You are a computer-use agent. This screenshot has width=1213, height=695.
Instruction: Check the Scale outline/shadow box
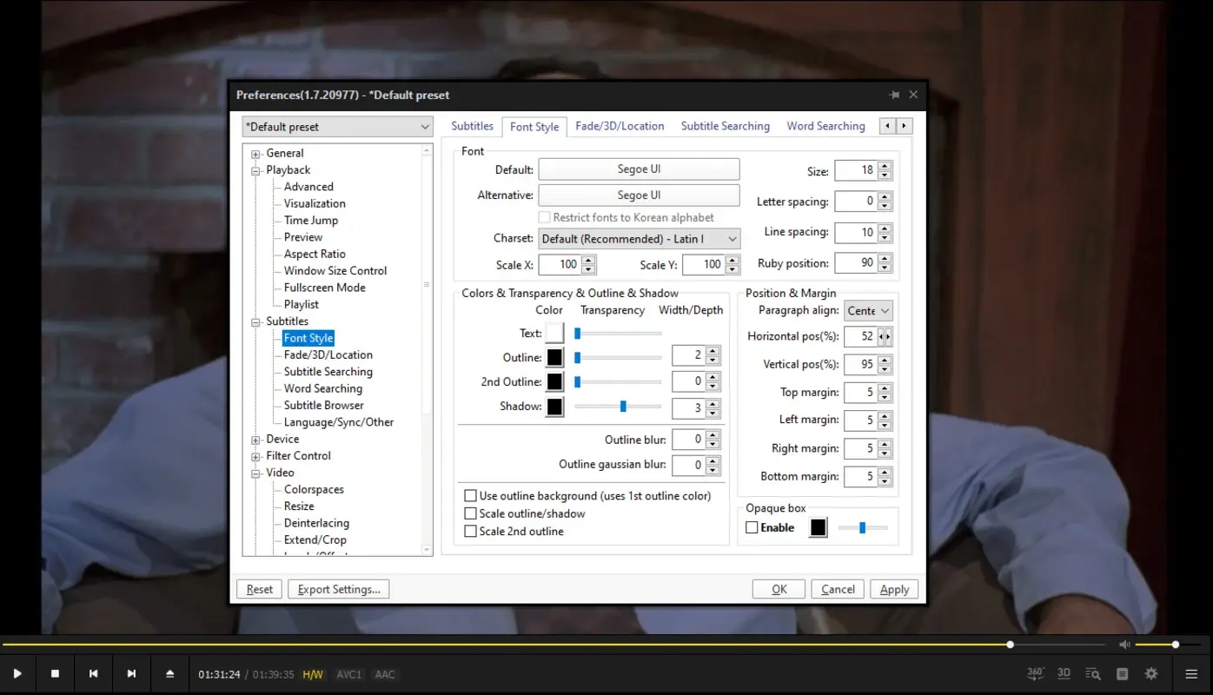pyautogui.click(x=470, y=513)
